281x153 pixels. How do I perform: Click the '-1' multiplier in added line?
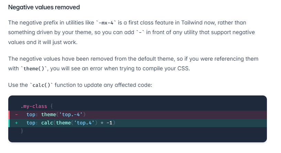(x=109, y=123)
